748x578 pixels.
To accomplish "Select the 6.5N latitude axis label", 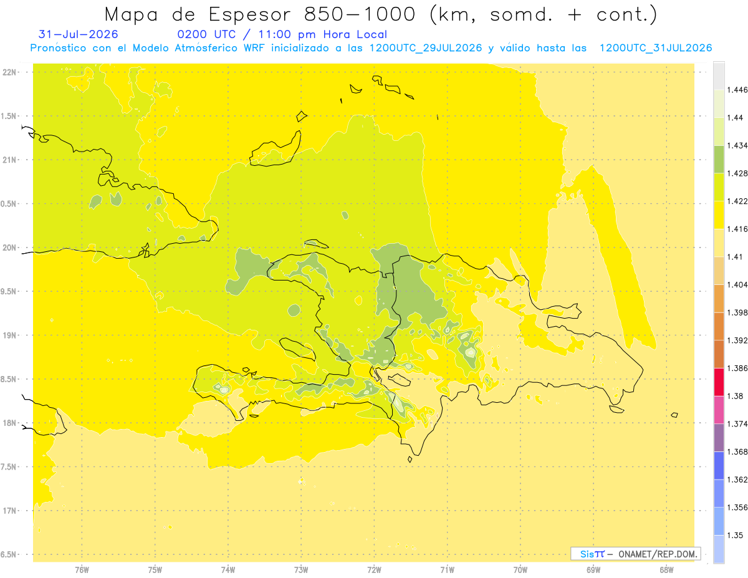I will [x=9, y=554].
